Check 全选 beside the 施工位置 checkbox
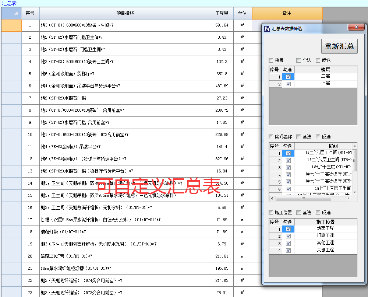Screen dimensions: 368x297 pos(298,213)
